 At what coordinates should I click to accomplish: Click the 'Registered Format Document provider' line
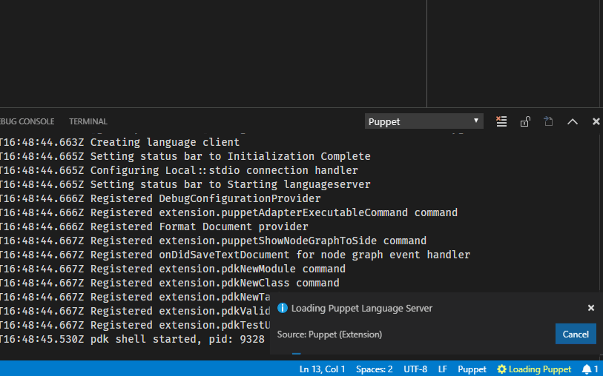point(154,226)
